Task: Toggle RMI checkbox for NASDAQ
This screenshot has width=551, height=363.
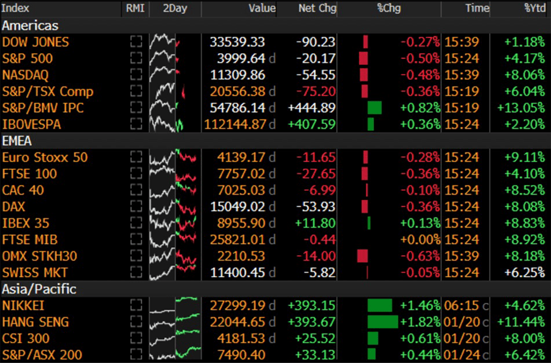Action: pos(136,75)
